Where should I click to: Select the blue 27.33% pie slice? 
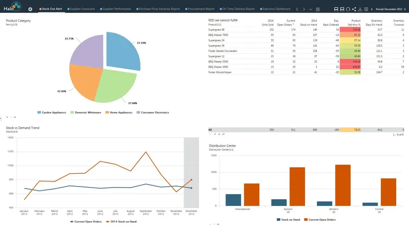point(123,52)
